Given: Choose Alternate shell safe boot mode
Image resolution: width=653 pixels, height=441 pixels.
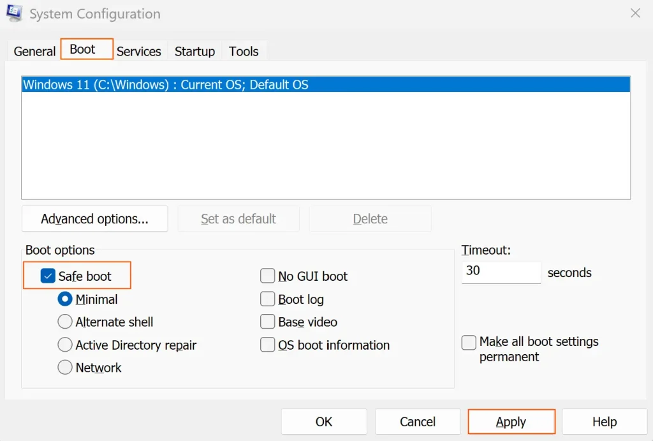Looking at the screenshot, I should tap(64, 322).
